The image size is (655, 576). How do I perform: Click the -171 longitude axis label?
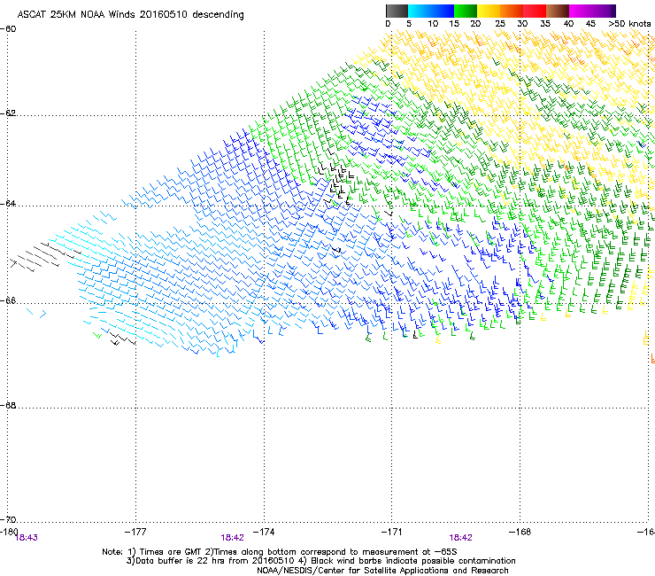click(392, 532)
